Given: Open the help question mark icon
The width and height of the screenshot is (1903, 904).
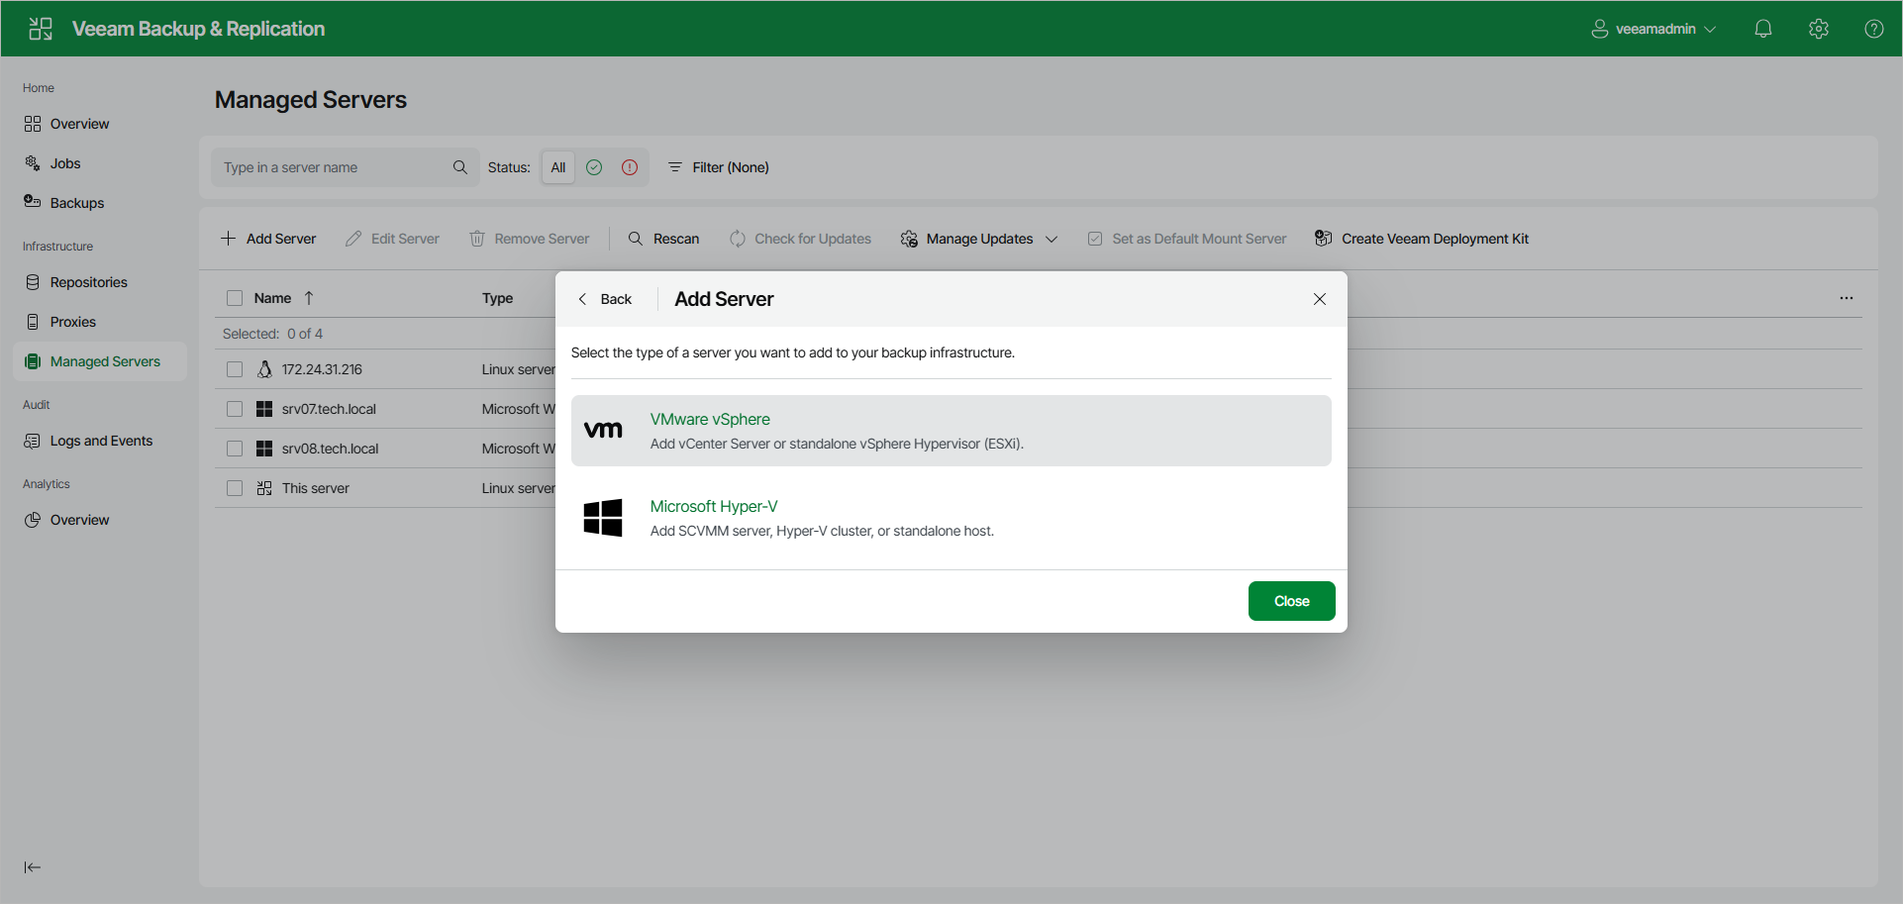Looking at the screenshot, I should pyautogui.click(x=1874, y=29).
